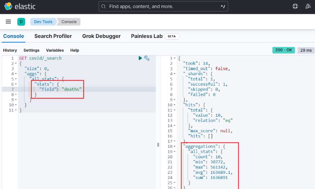This screenshot has width=315, height=189.
Task: Open the console Help
Action: click(75, 50)
